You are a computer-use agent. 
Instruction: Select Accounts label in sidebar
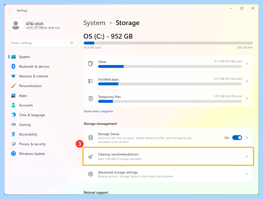coord(26,105)
